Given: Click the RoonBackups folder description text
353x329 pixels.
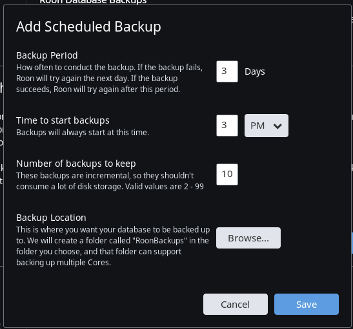Looking at the screenshot, I should pos(113,246).
